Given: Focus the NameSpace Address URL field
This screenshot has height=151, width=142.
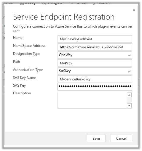Looking at the screenshot, I should click(x=95, y=47).
